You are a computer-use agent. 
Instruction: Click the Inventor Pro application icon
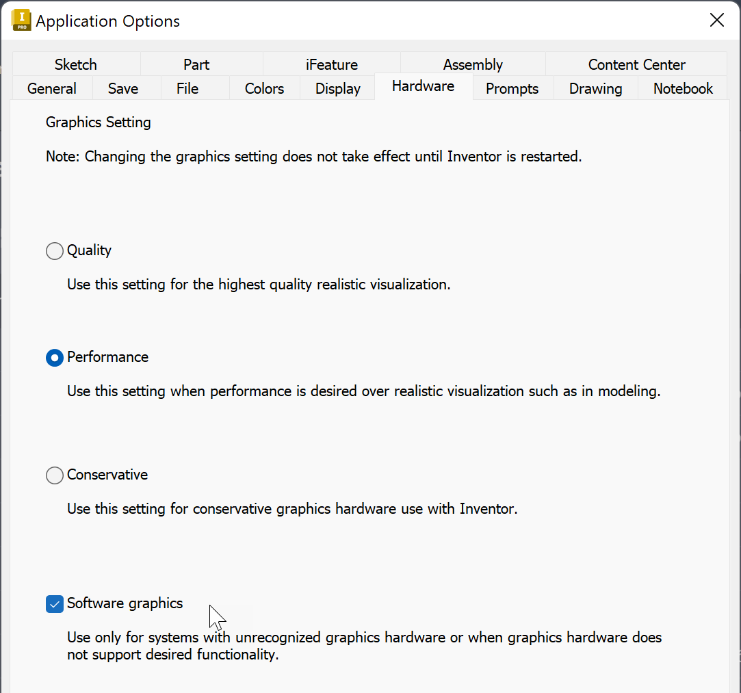point(21,20)
